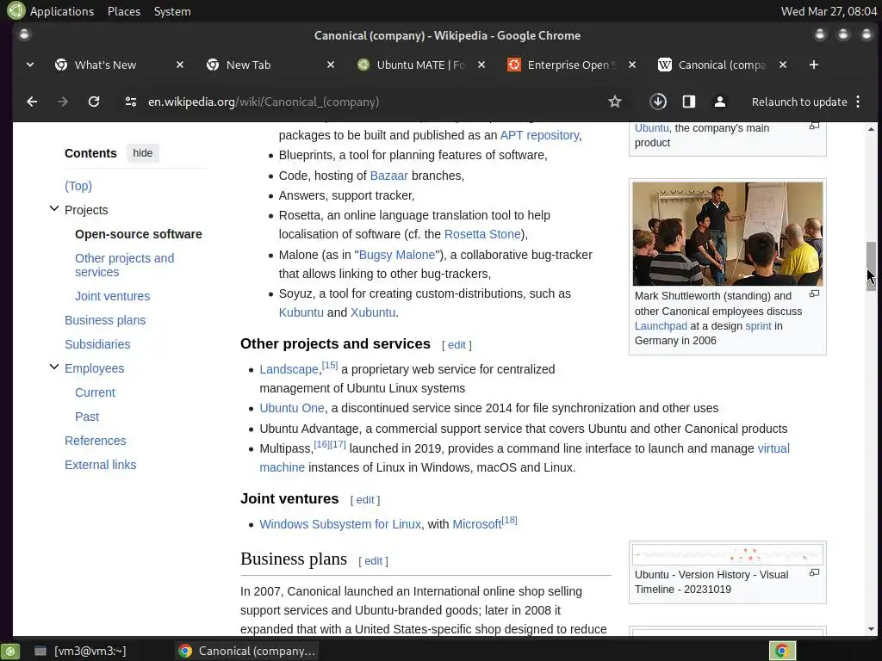
Task: Go to Business plans in contents
Action: (x=105, y=320)
